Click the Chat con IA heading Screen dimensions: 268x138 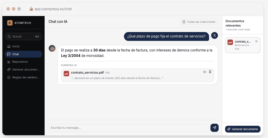coord(58,22)
